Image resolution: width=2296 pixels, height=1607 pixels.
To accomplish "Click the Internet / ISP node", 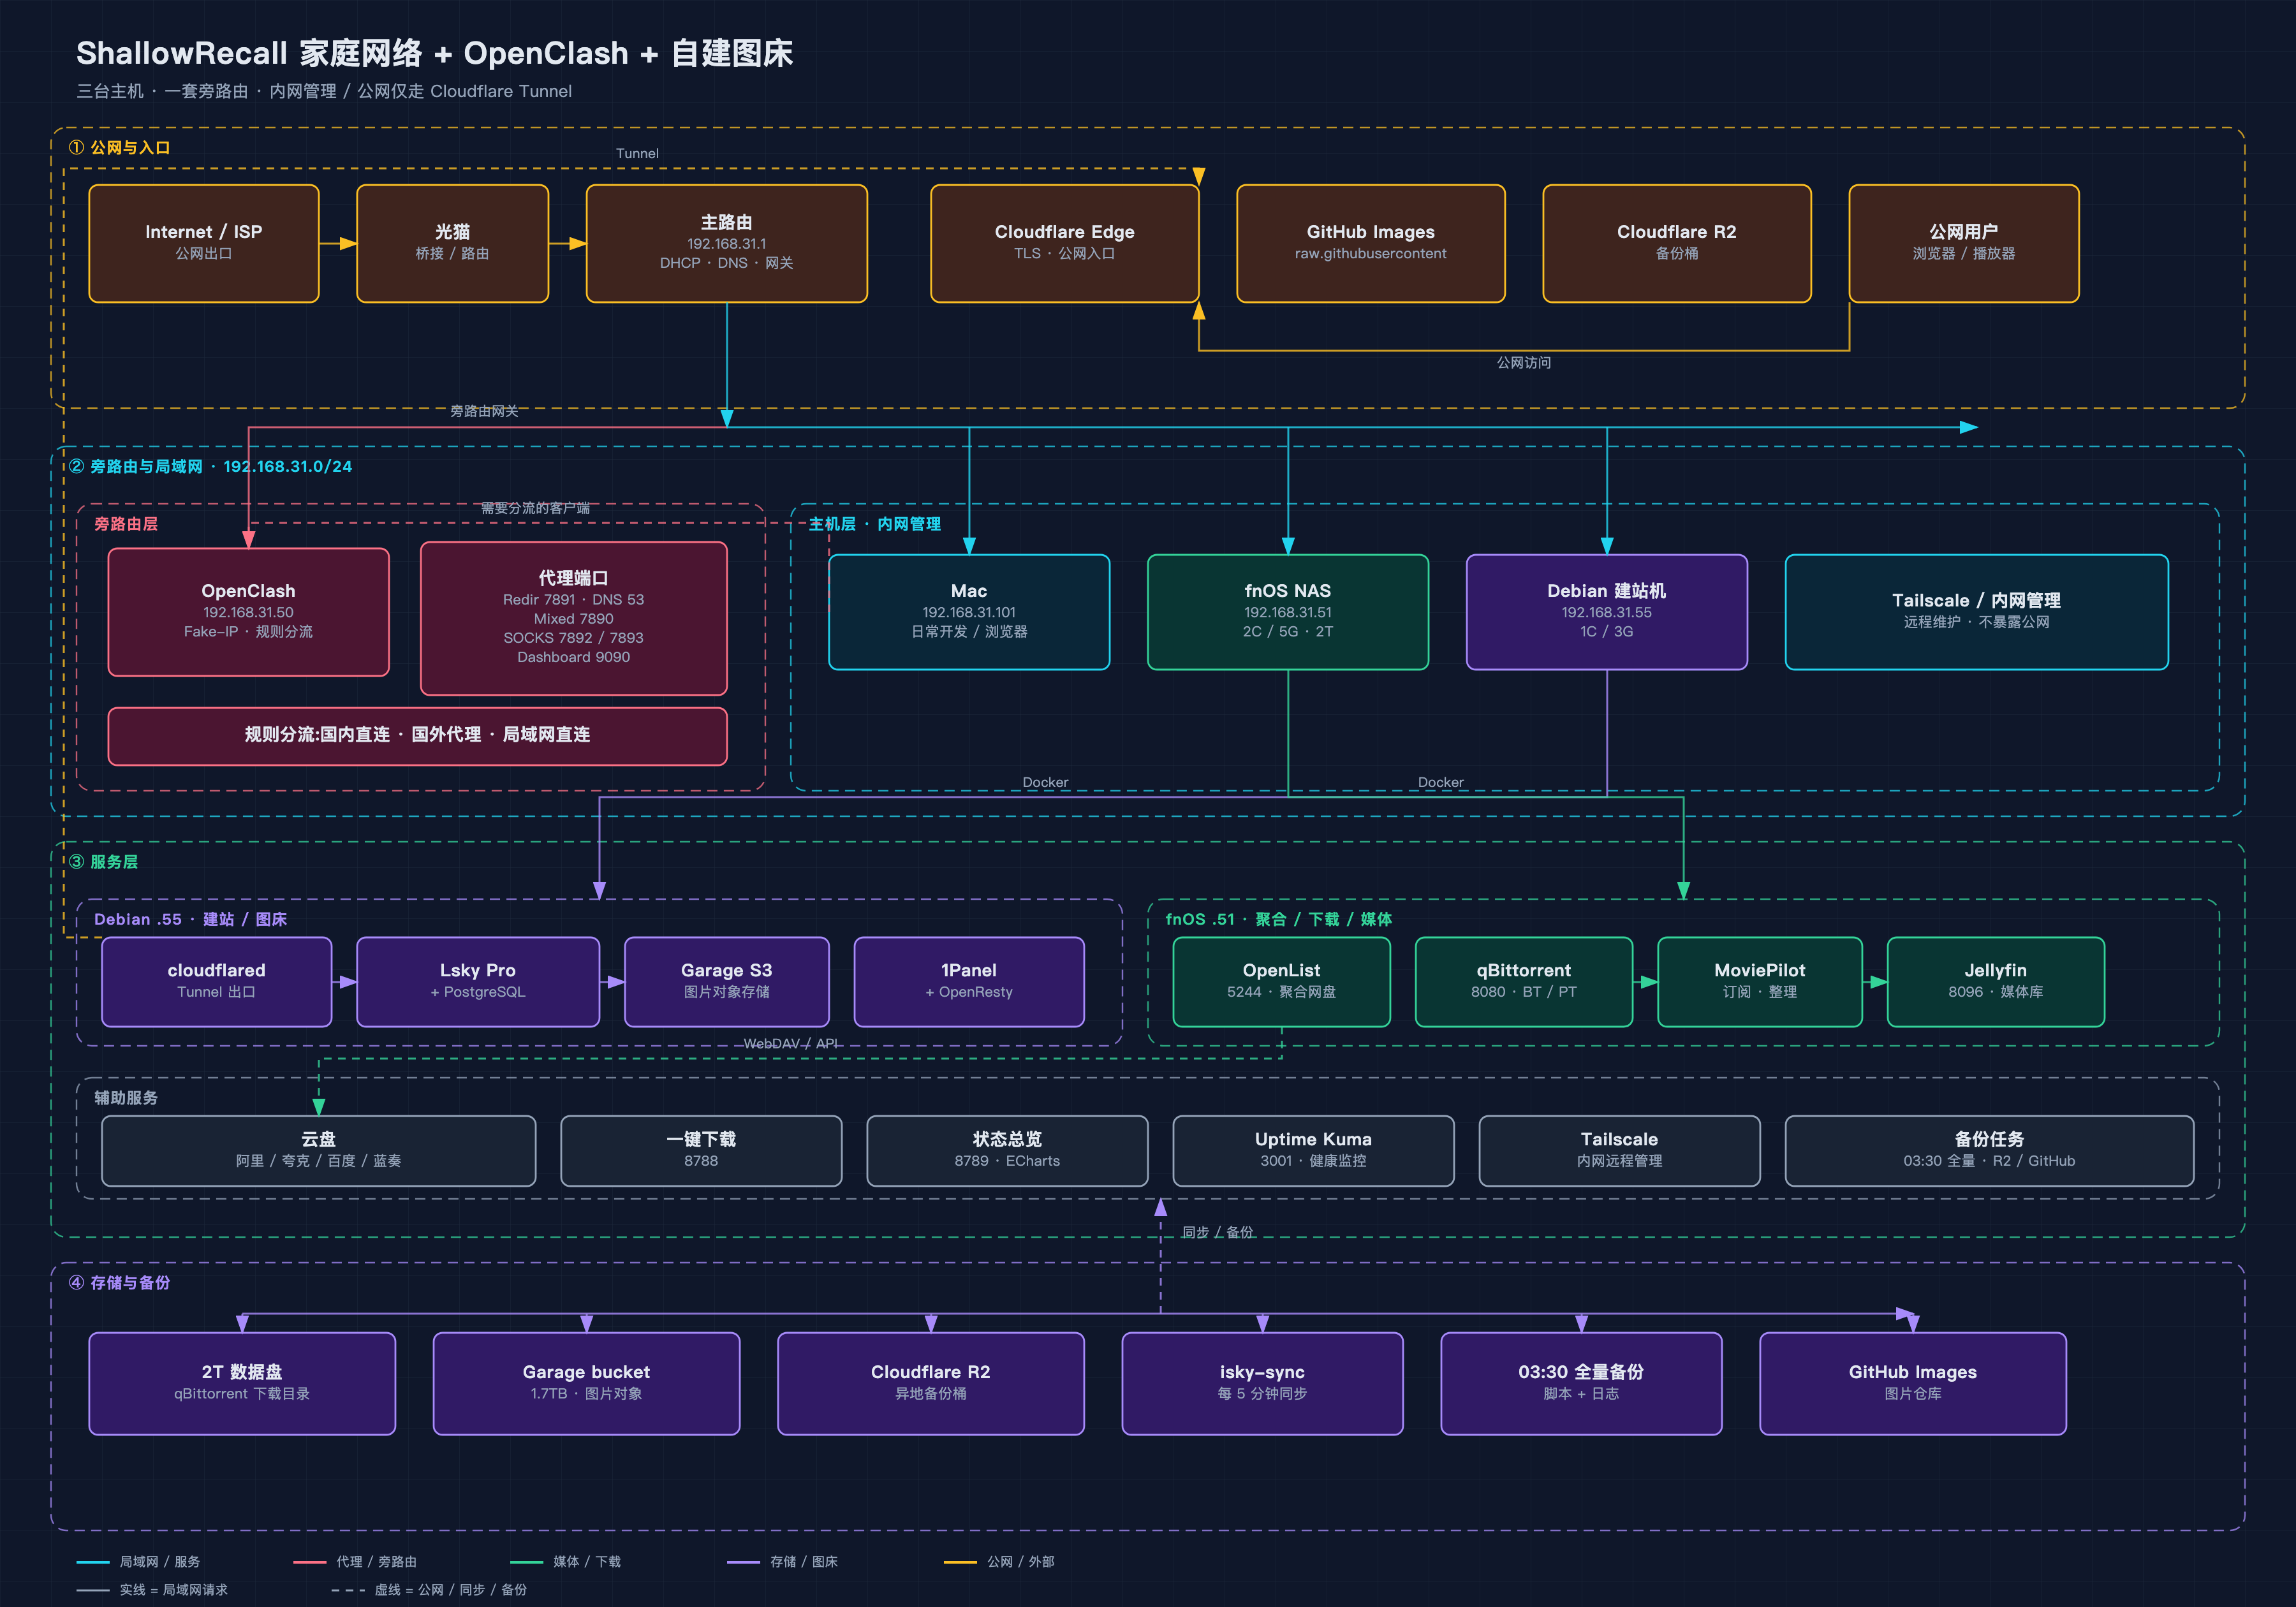I will tap(204, 243).
